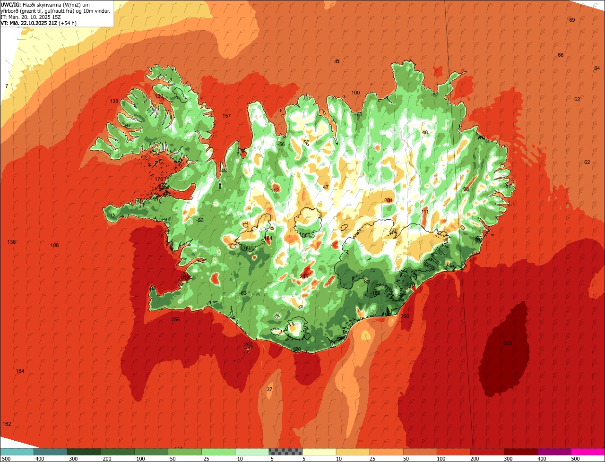Click the 164 value over the southwestern ocean
Viewport: 605px width, 462px height.
click(x=20, y=371)
